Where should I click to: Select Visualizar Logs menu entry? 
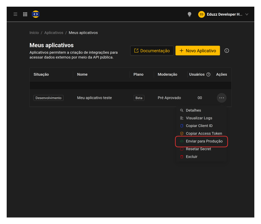[202, 118]
